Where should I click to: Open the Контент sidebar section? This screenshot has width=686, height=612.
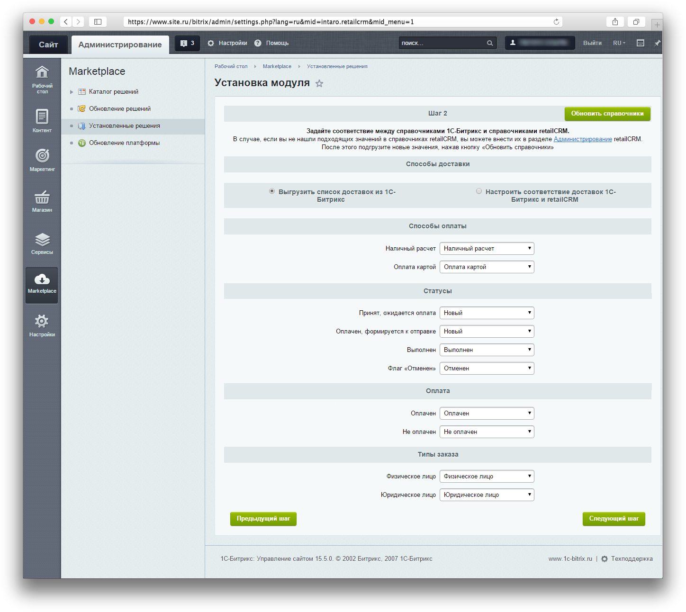[x=42, y=120]
